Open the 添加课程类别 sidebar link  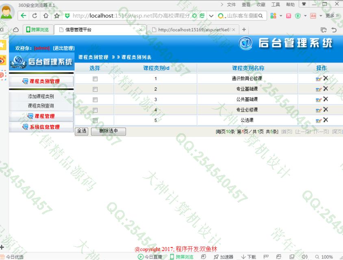pos(41,96)
